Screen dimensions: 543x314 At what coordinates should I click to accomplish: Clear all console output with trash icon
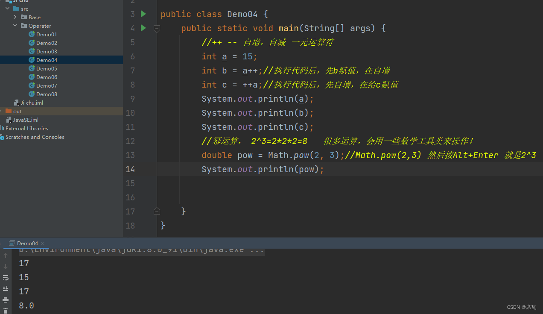pos(6,311)
